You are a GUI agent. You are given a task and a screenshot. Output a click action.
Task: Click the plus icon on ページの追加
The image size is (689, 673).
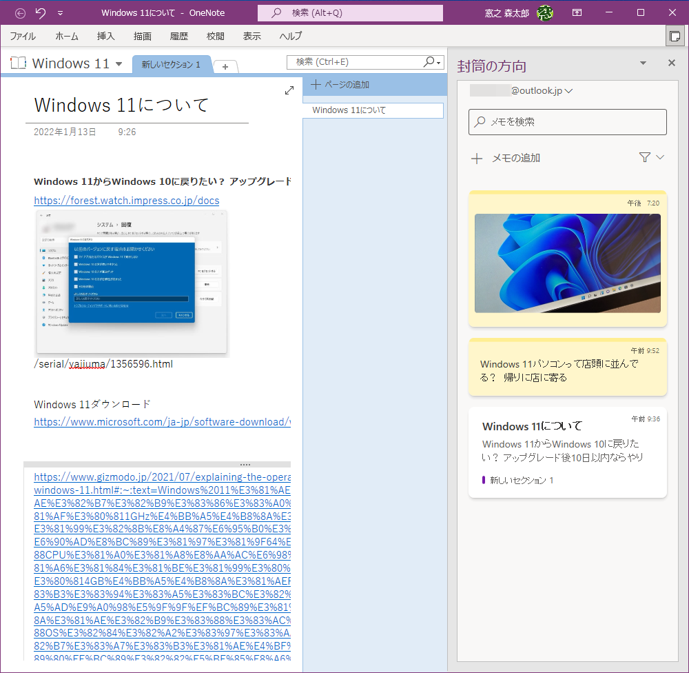click(316, 84)
